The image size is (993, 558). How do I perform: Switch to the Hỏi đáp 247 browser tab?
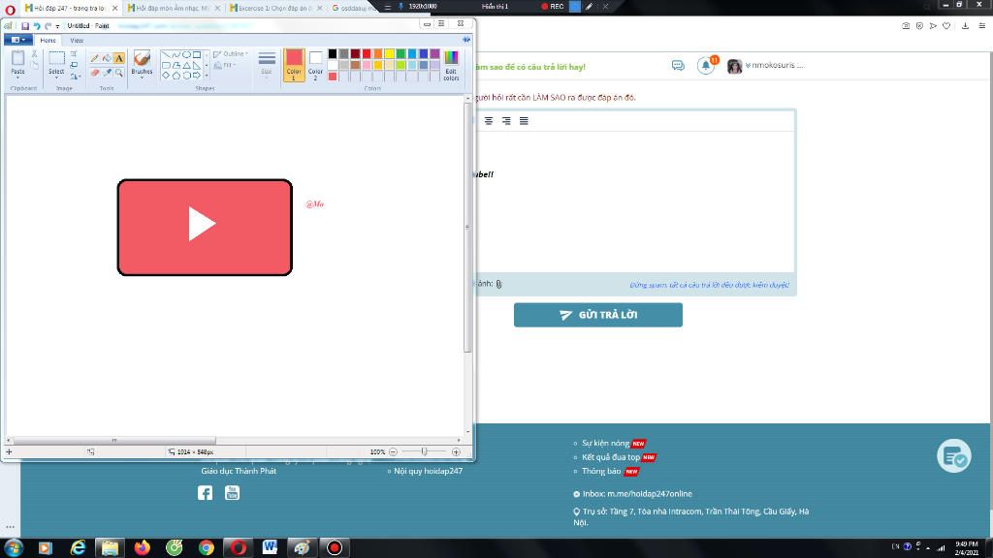(71, 8)
